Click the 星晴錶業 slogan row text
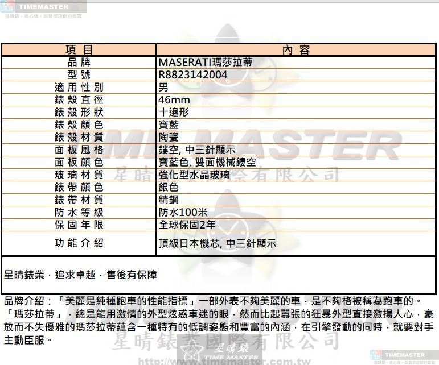 (x=80, y=275)
